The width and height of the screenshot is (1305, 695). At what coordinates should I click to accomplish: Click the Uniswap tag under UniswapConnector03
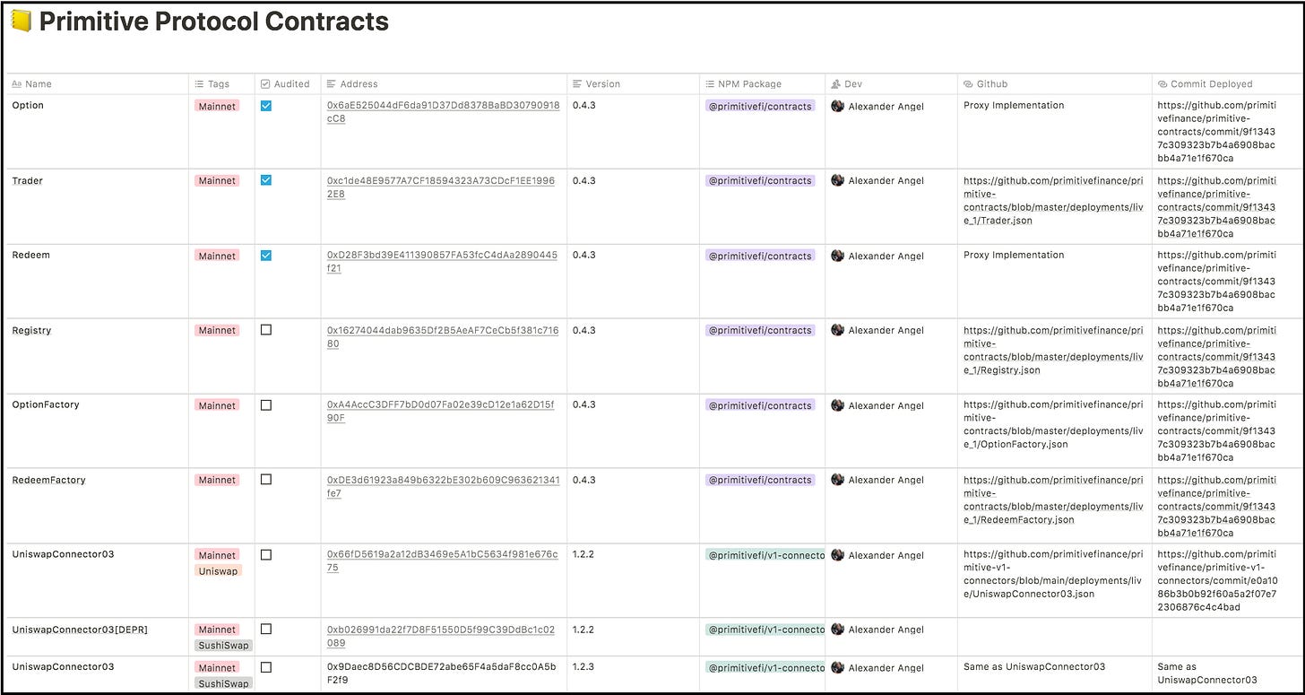[218, 570]
